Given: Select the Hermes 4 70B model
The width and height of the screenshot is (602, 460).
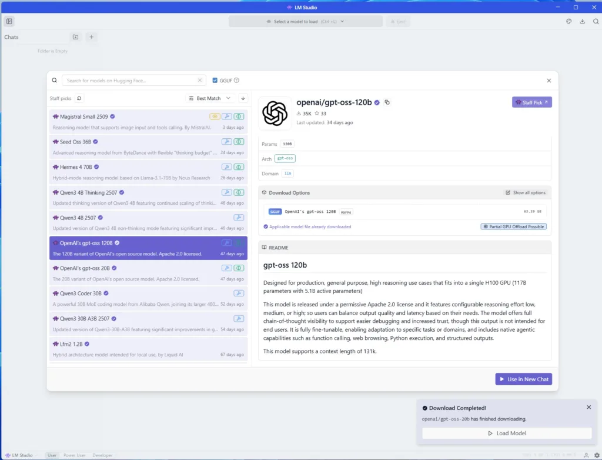Looking at the screenshot, I should (148, 172).
